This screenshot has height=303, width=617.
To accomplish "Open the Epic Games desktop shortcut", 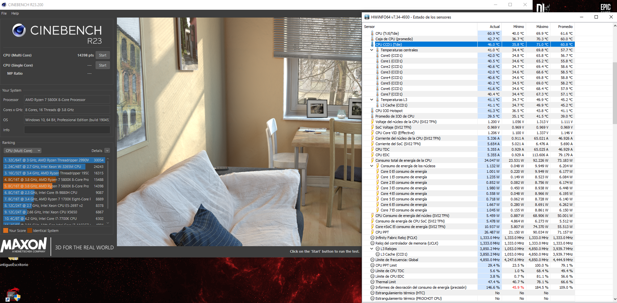I will pyautogui.click(x=605, y=7).
